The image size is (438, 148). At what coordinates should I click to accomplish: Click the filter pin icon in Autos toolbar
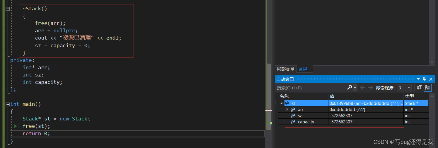coord(419,88)
